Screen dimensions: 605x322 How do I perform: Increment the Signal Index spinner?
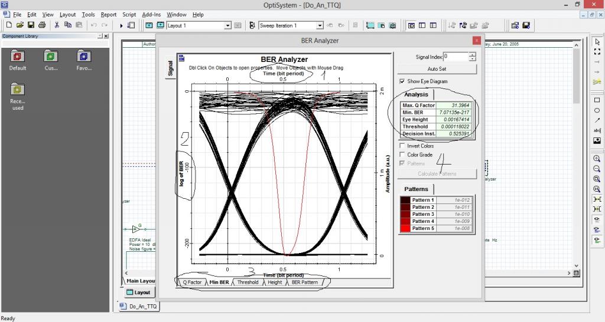(x=472, y=55)
